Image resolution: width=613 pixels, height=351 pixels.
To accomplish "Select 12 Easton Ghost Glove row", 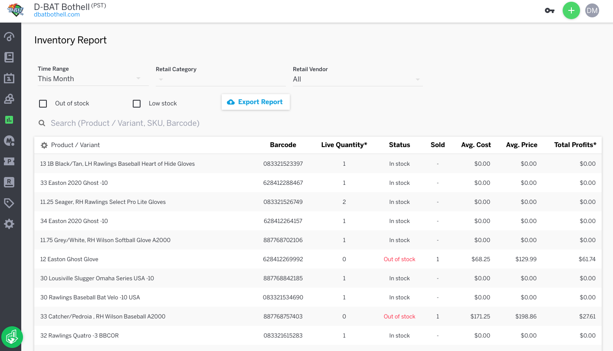I will 318,259.
